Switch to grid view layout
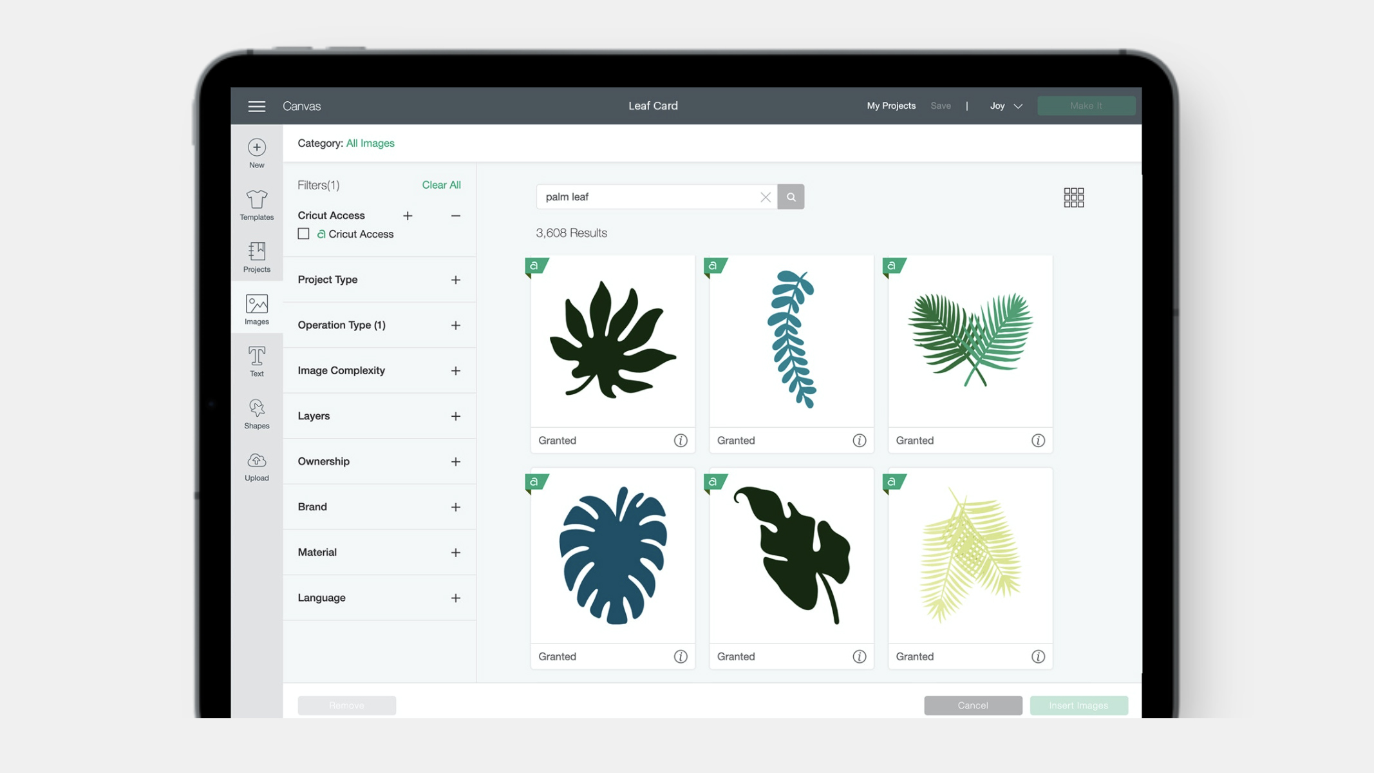 [x=1073, y=196]
